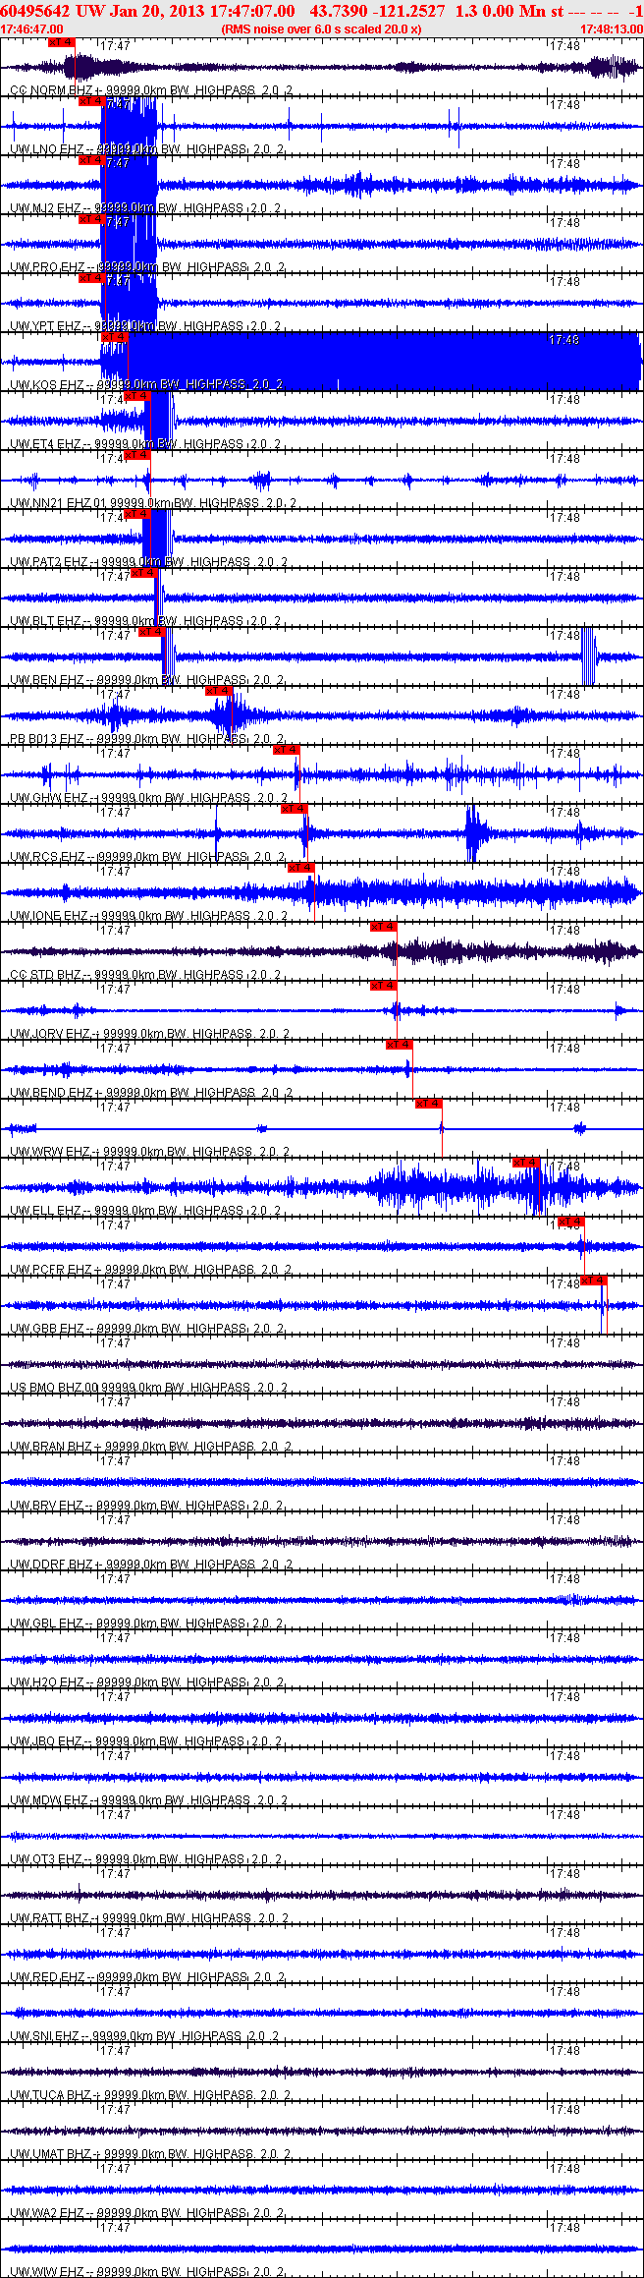This screenshot has width=644, height=2278.
Task: Select the red pick flag on CC STD trace
Action: tap(383, 927)
